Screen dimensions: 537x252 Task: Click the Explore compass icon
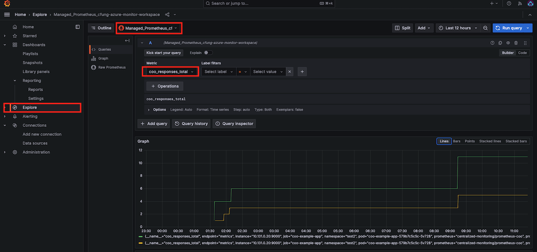15,108
